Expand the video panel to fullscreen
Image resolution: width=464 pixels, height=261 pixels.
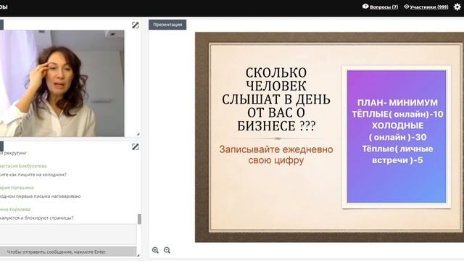pos(136,25)
